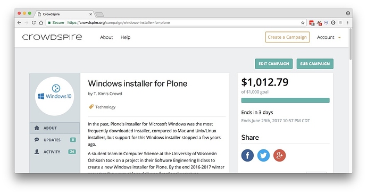Bookmark page with the star icon
This screenshot has height=194, width=367.
[x=303, y=23]
